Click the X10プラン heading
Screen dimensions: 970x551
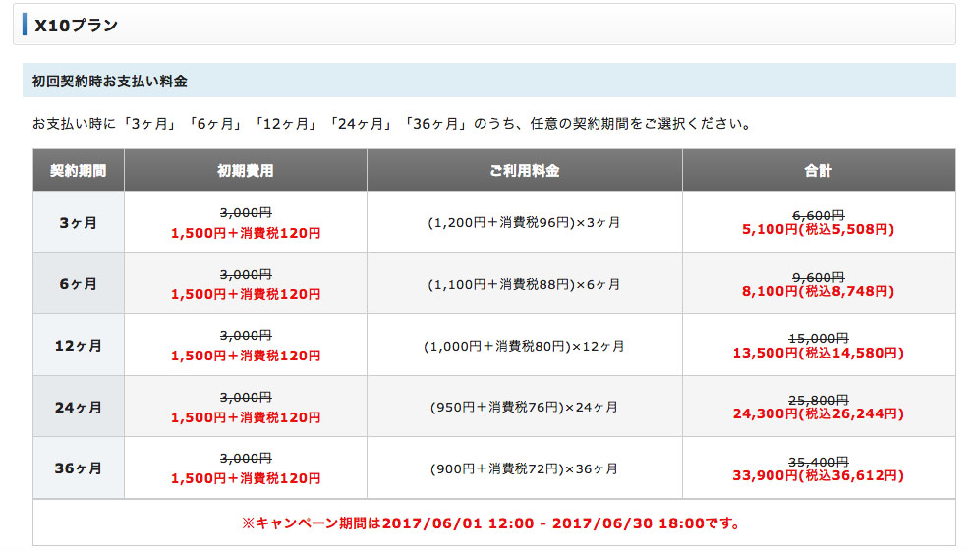pos(76,26)
